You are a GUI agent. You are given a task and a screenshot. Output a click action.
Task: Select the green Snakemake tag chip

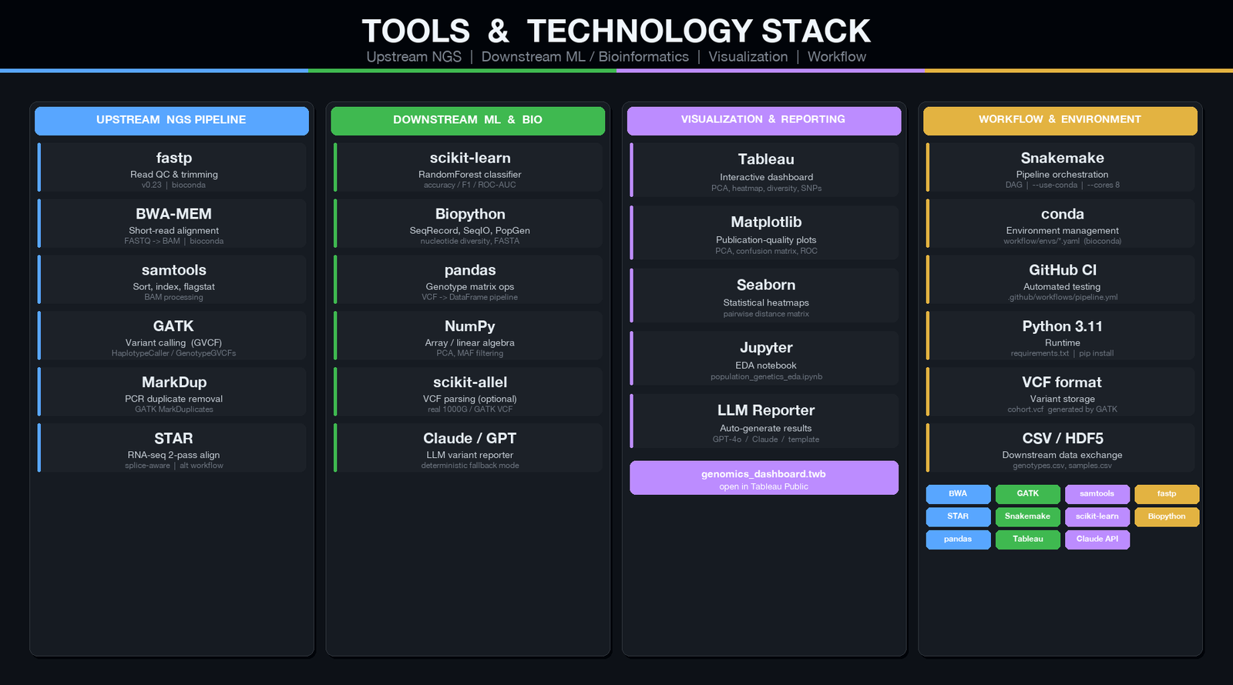click(1027, 516)
